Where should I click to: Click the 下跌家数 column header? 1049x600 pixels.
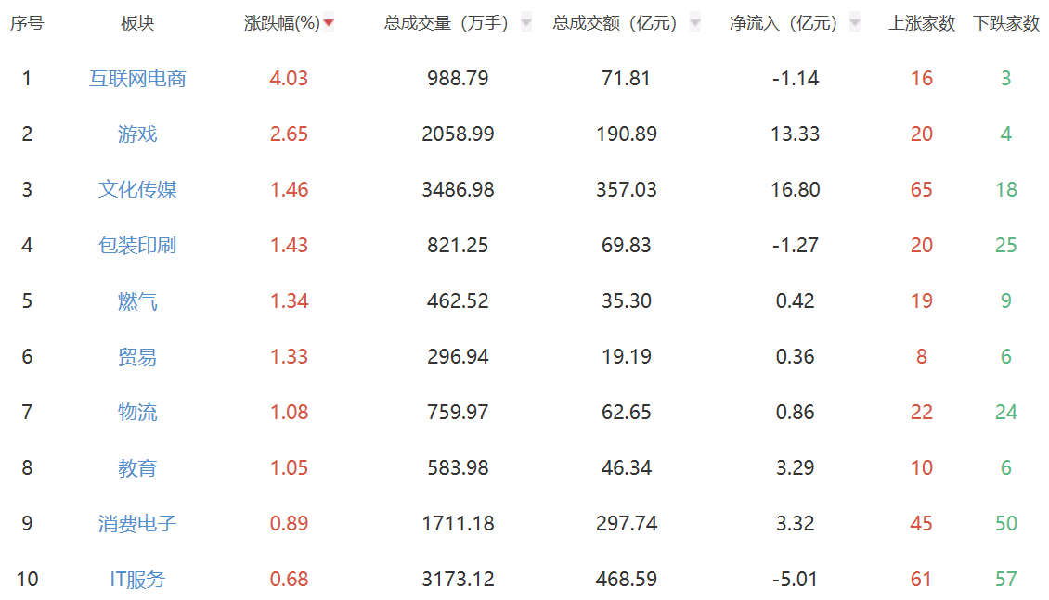(1006, 23)
